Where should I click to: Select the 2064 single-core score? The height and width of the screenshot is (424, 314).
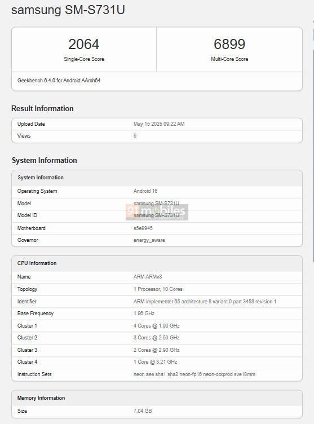(x=84, y=44)
